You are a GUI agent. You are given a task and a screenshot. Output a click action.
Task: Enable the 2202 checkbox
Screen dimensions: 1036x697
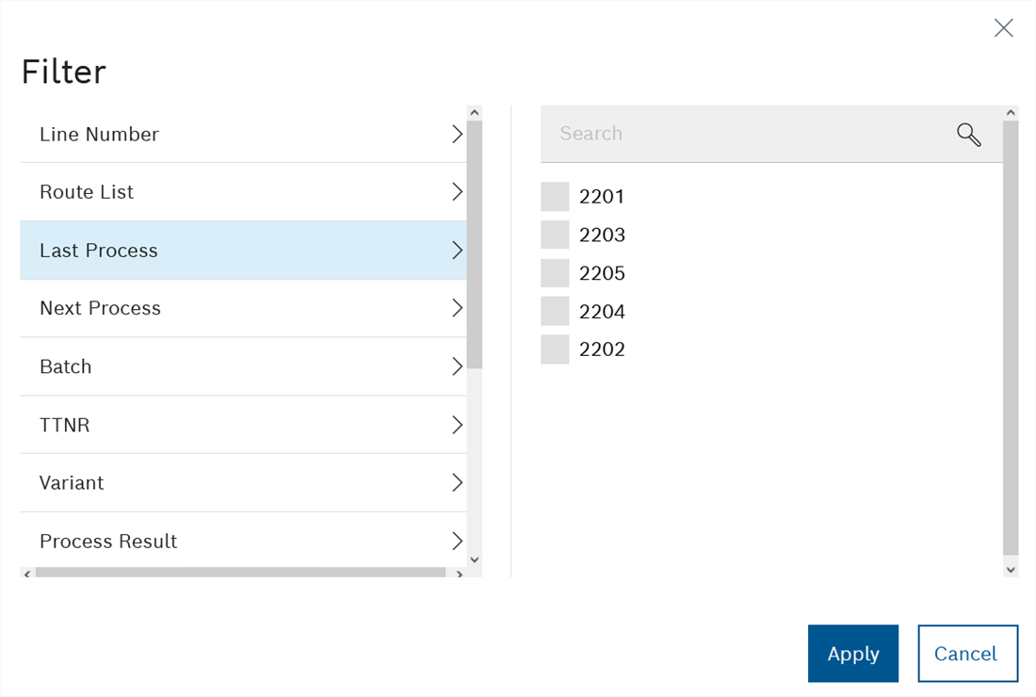(555, 349)
